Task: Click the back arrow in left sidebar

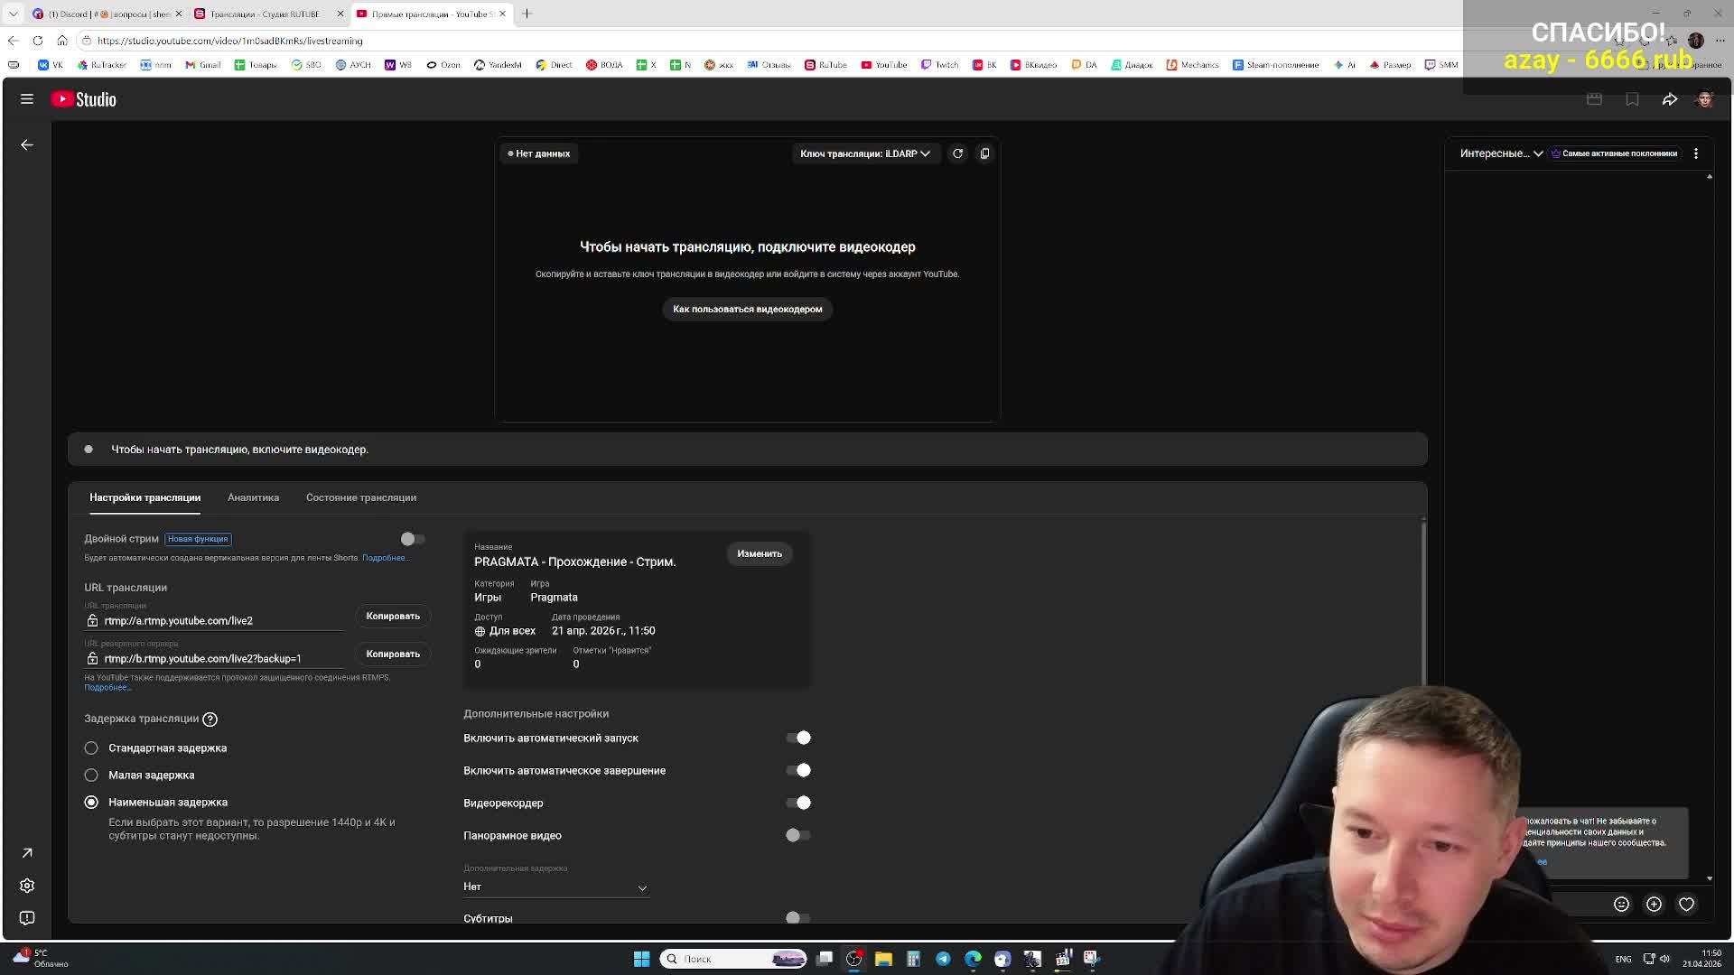Action: pyautogui.click(x=27, y=144)
